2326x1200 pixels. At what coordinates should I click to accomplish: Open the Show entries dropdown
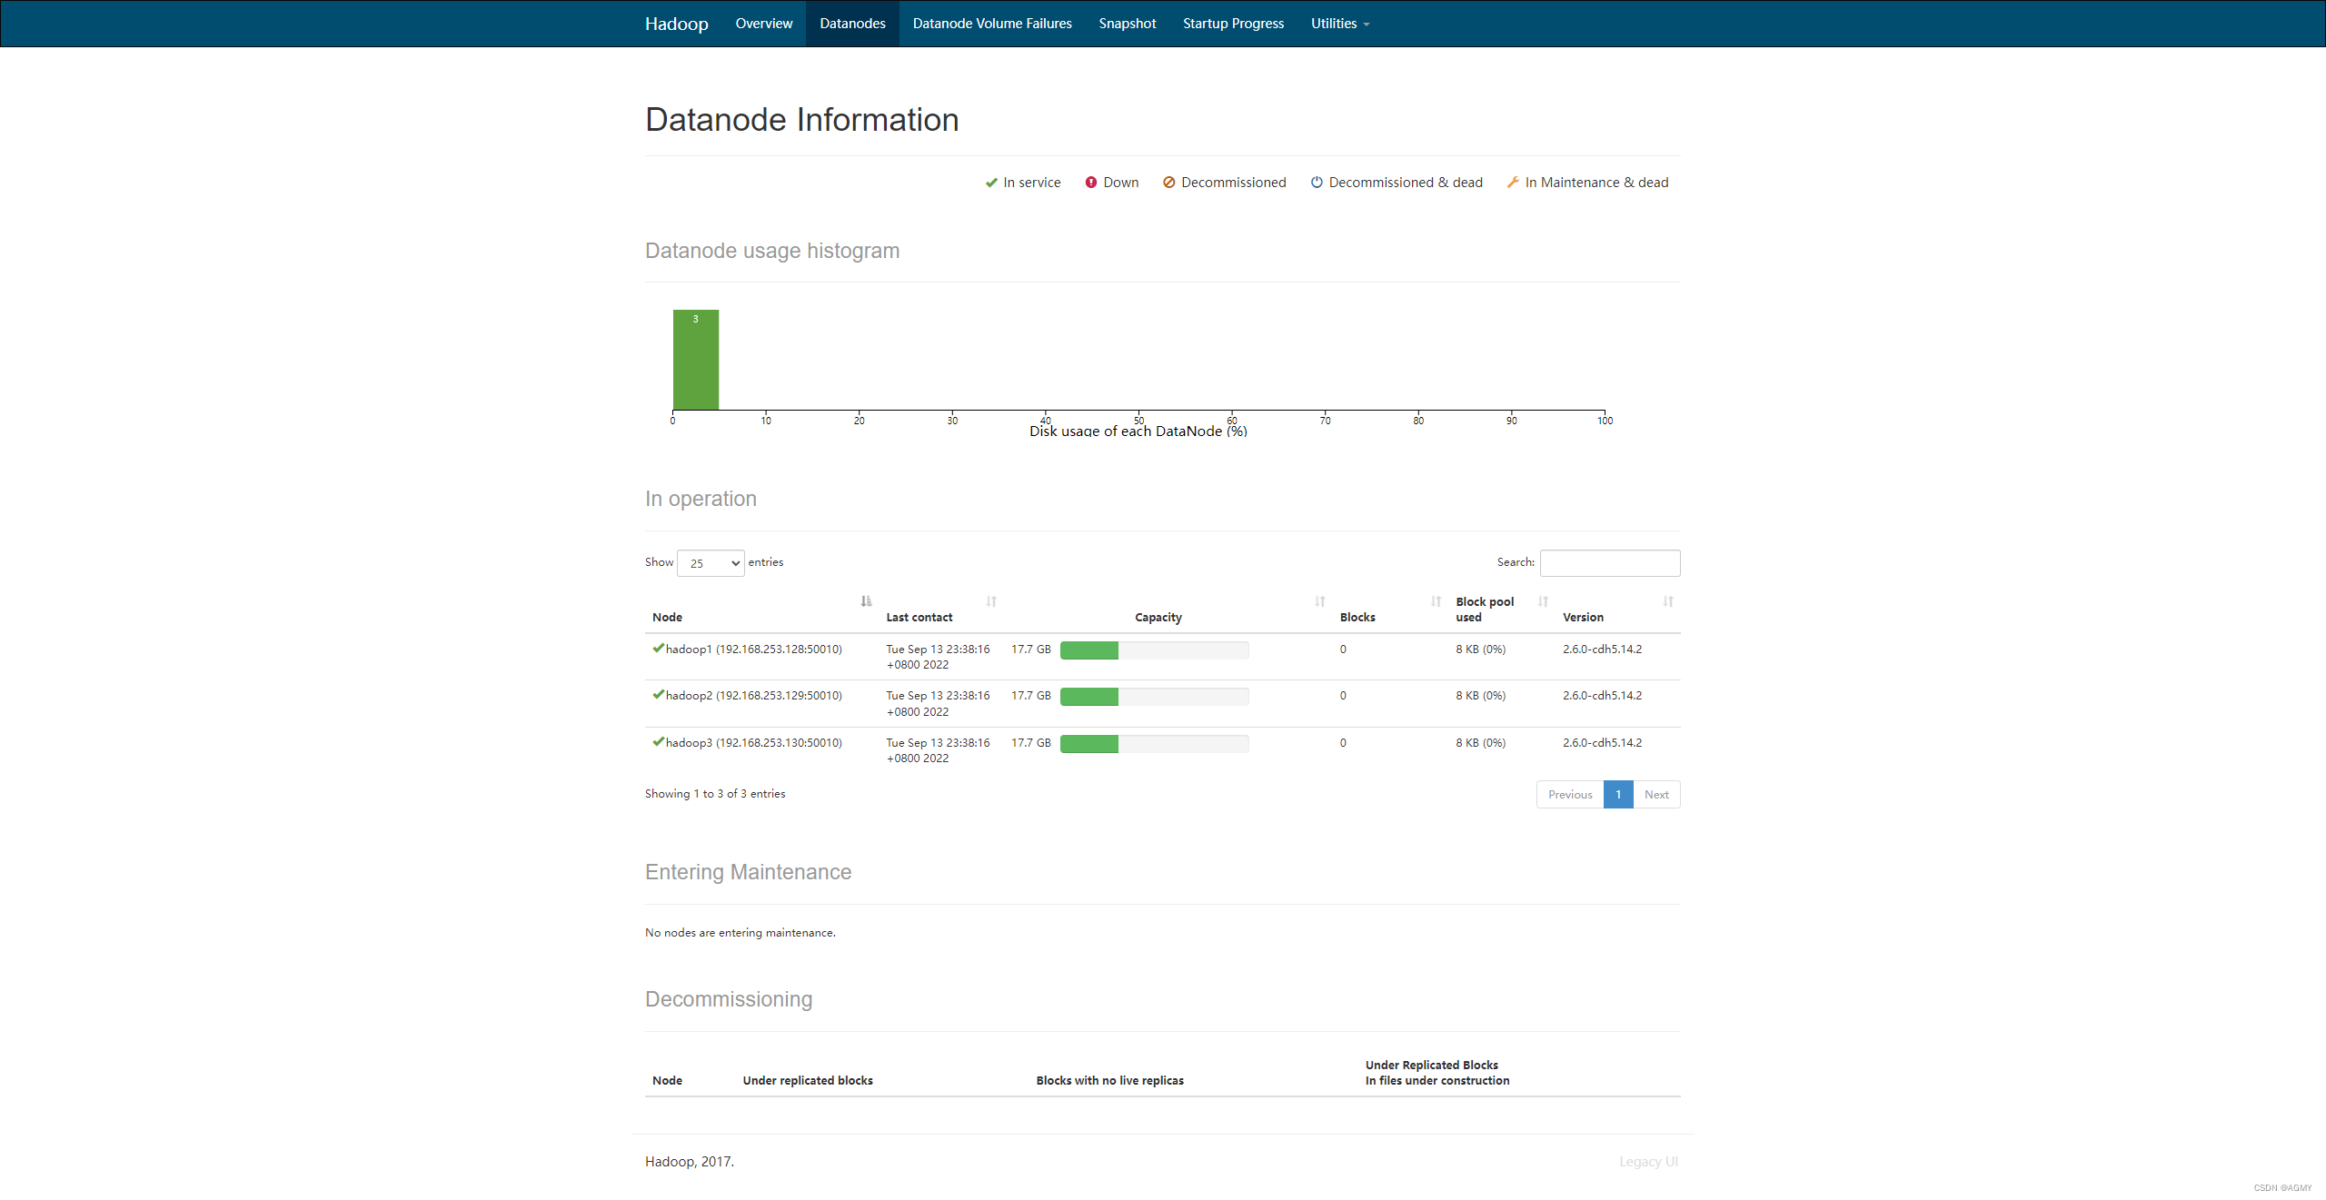point(711,563)
